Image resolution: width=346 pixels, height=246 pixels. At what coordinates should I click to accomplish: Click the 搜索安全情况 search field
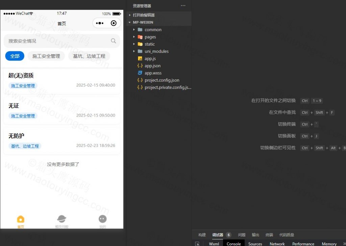(x=62, y=41)
